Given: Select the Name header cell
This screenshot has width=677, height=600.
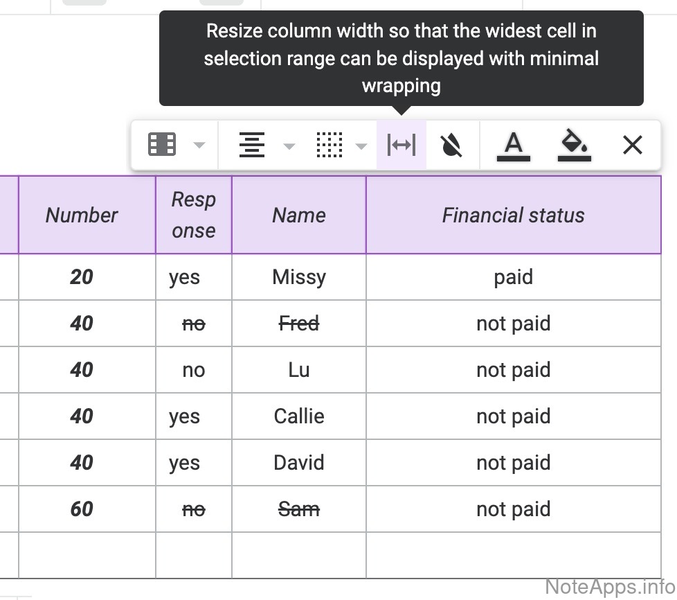Looking at the screenshot, I should click(298, 215).
